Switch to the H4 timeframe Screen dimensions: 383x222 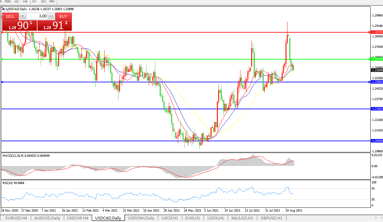tap(25, 2)
